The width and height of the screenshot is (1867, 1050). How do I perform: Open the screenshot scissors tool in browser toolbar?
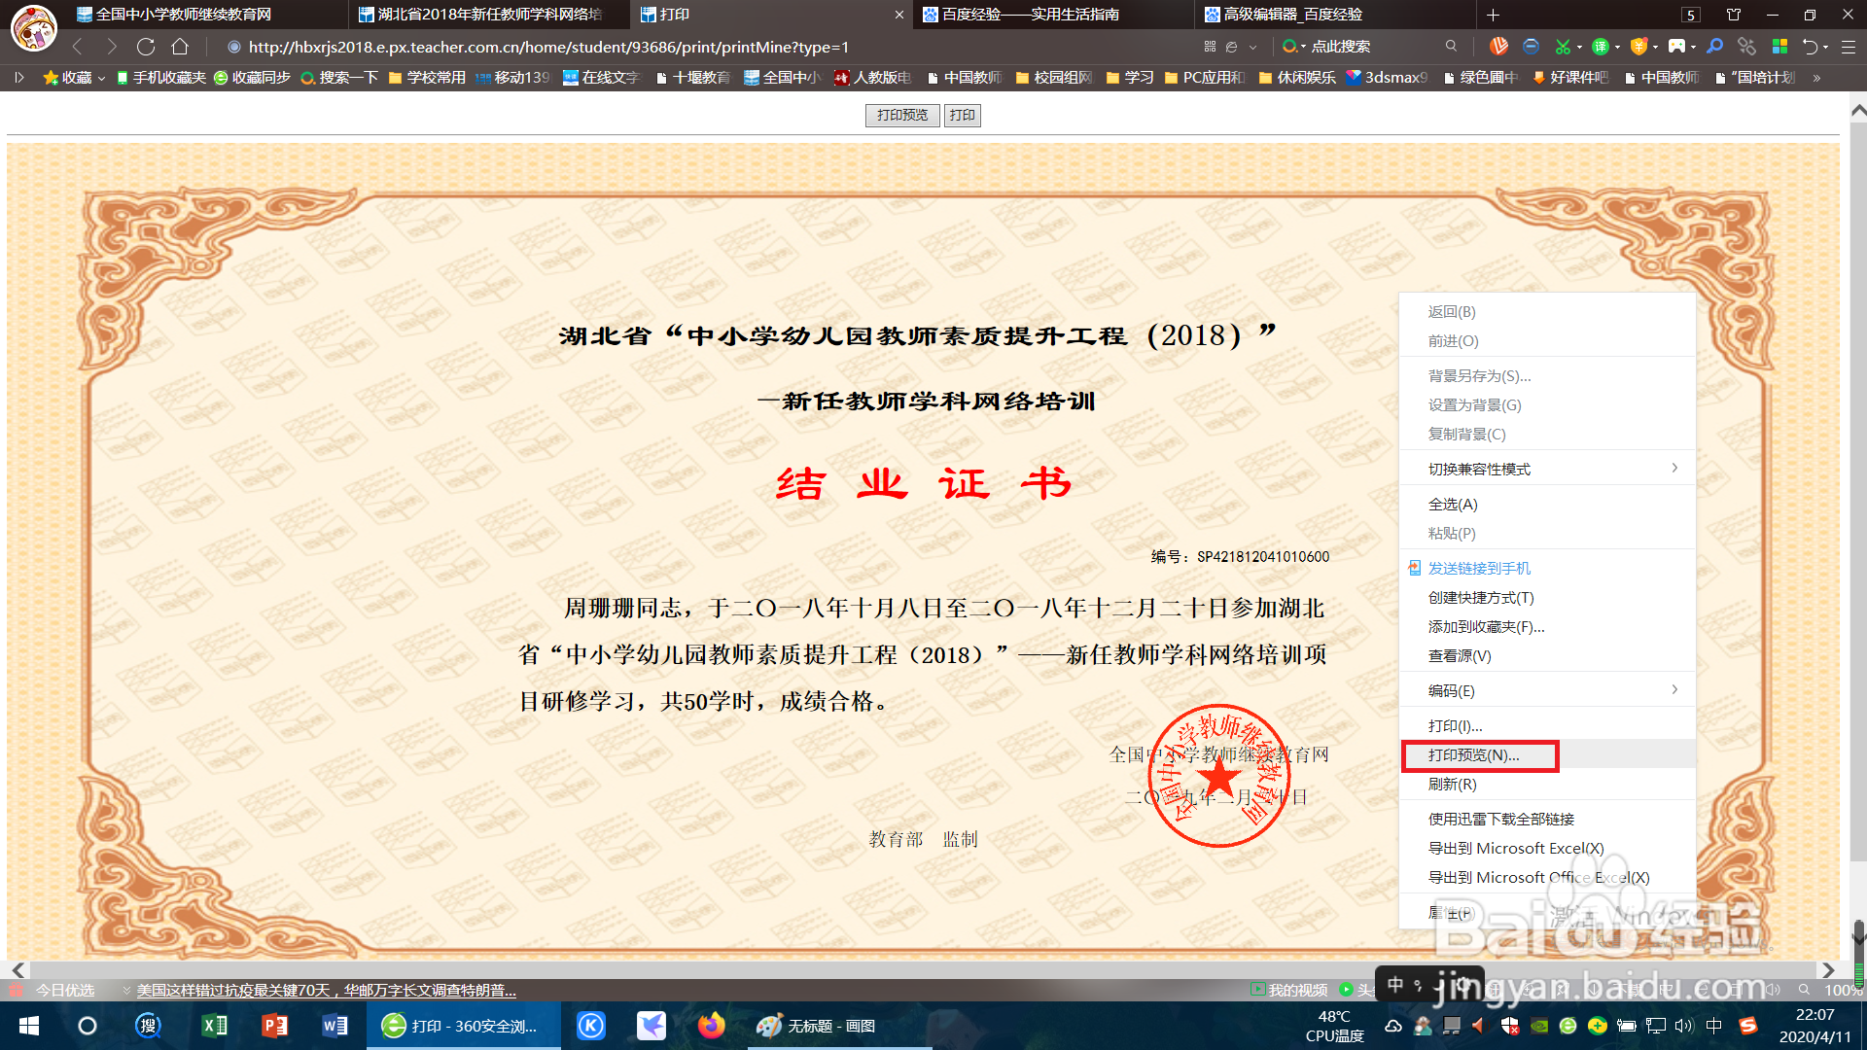pos(1563,47)
